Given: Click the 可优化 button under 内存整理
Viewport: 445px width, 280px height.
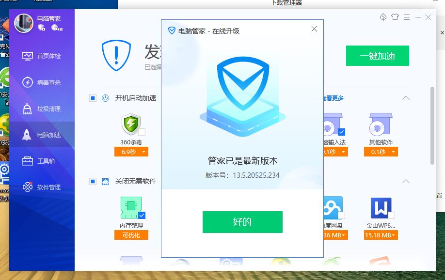Looking at the screenshot, I should point(131,235).
